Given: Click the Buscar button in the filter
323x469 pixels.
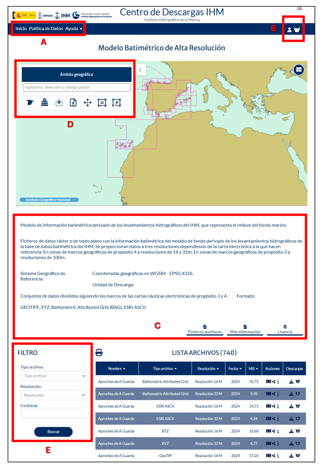Looking at the screenshot, I should [53, 432].
